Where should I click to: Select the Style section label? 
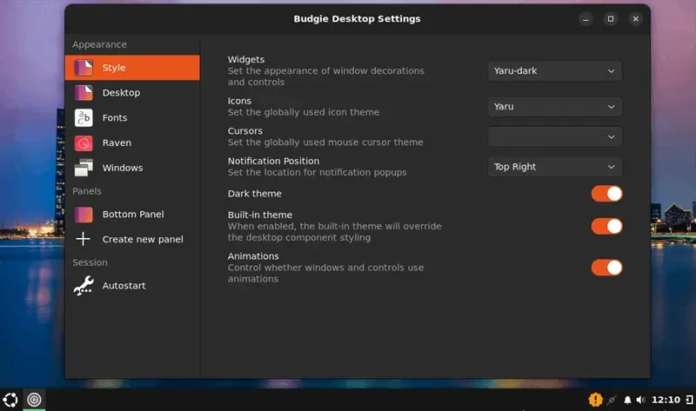(114, 68)
